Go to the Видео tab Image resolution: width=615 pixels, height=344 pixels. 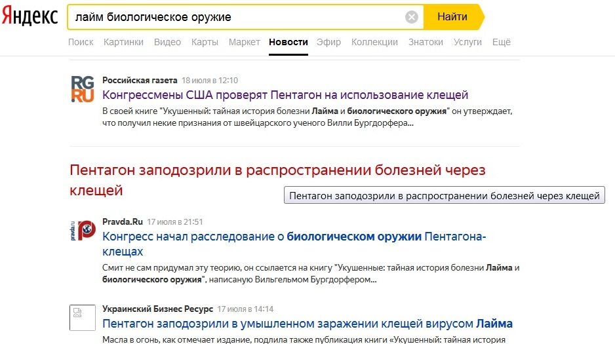[x=167, y=42]
